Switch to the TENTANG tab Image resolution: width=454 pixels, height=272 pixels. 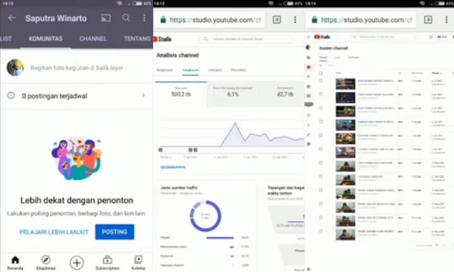tap(137, 39)
